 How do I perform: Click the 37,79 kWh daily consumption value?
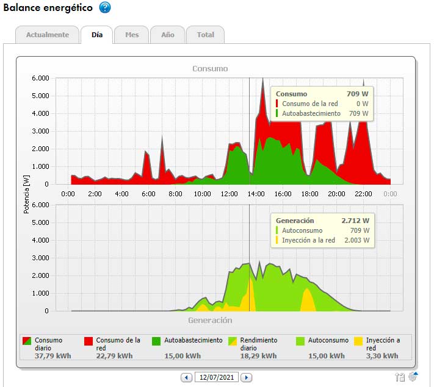point(53,356)
